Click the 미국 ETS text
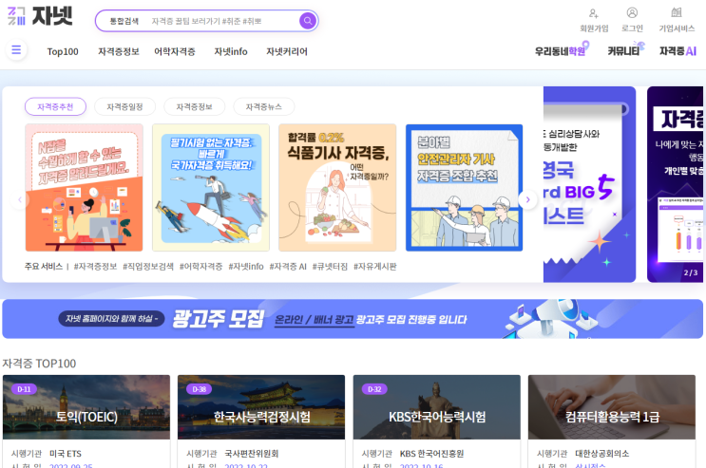Viewport: 706px width, 468px height. (x=66, y=454)
